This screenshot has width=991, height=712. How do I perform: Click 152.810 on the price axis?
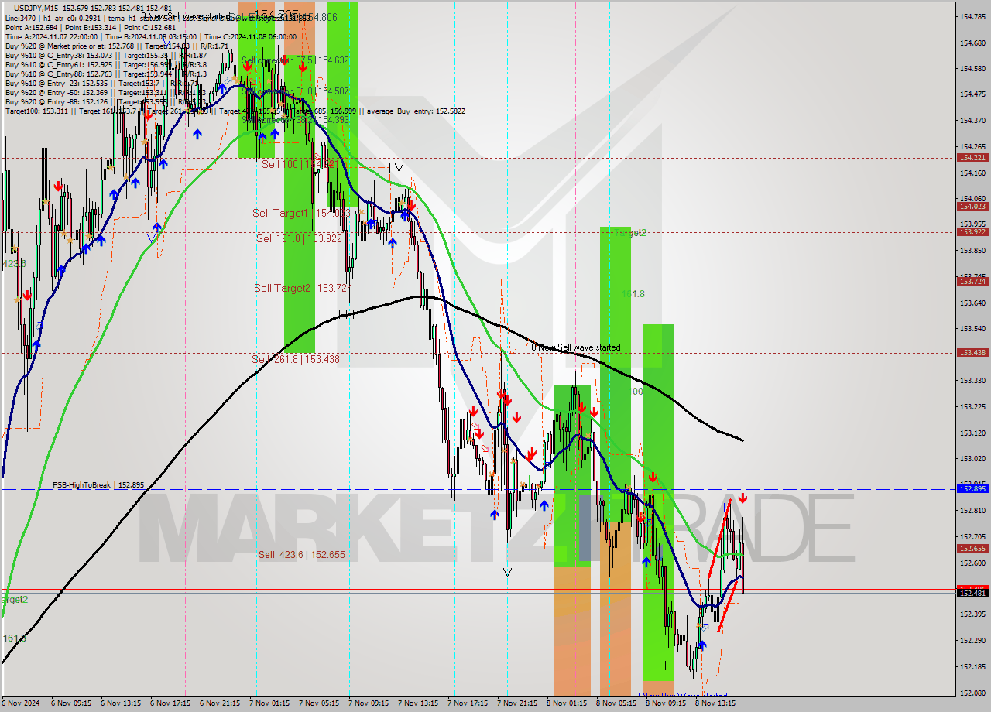(x=972, y=510)
